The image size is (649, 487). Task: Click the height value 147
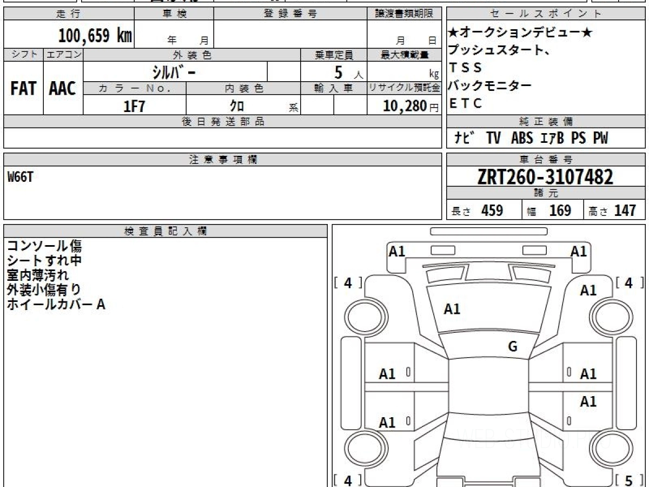625,210
